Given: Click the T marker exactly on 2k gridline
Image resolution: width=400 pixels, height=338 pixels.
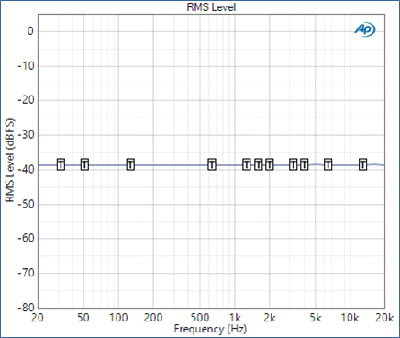Looking at the screenshot, I should pyautogui.click(x=269, y=164).
